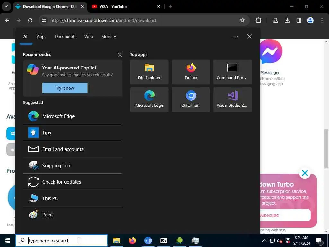Viewport: 329px width, 247px height.
Task: Open browser profile avatar
Action: 310,20
